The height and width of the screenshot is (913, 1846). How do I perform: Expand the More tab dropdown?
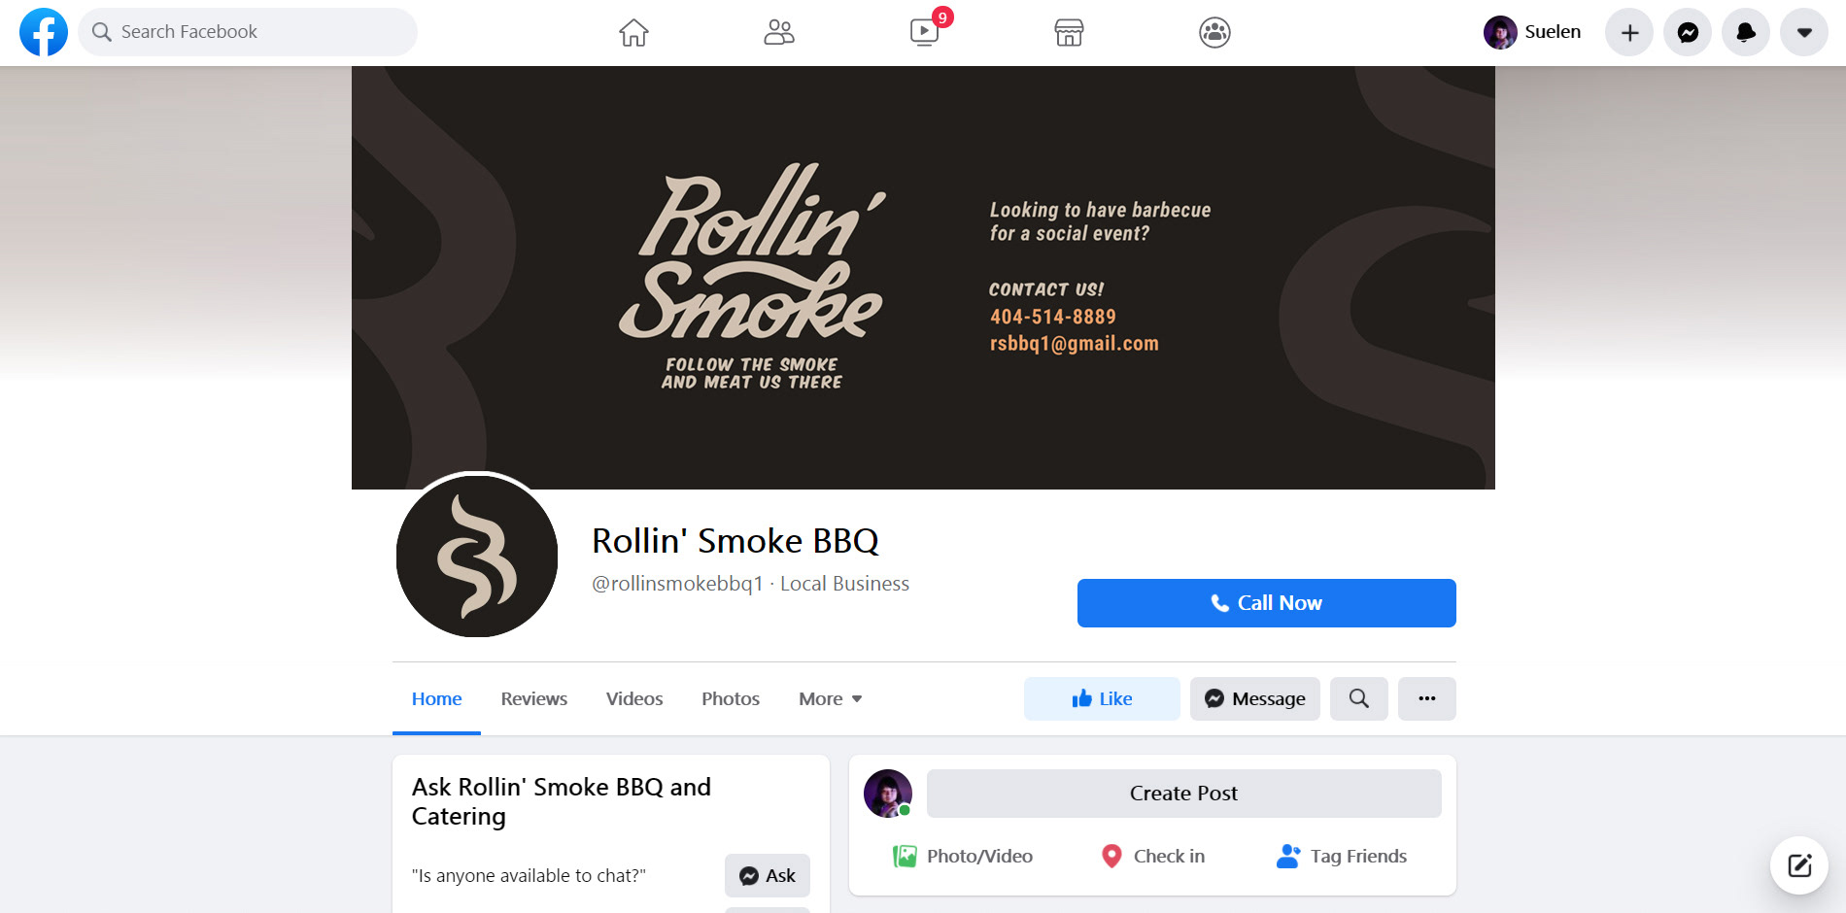click(830, 698)
